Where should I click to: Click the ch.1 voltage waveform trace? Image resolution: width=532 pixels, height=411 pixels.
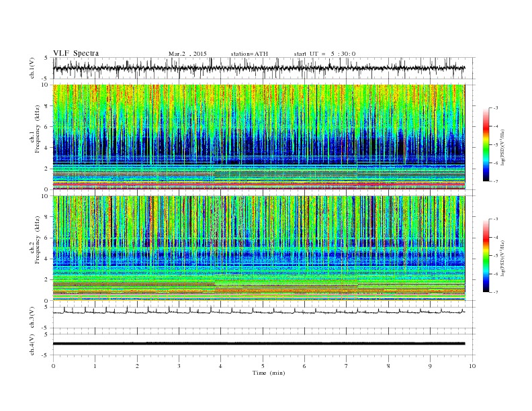[259, 68]
